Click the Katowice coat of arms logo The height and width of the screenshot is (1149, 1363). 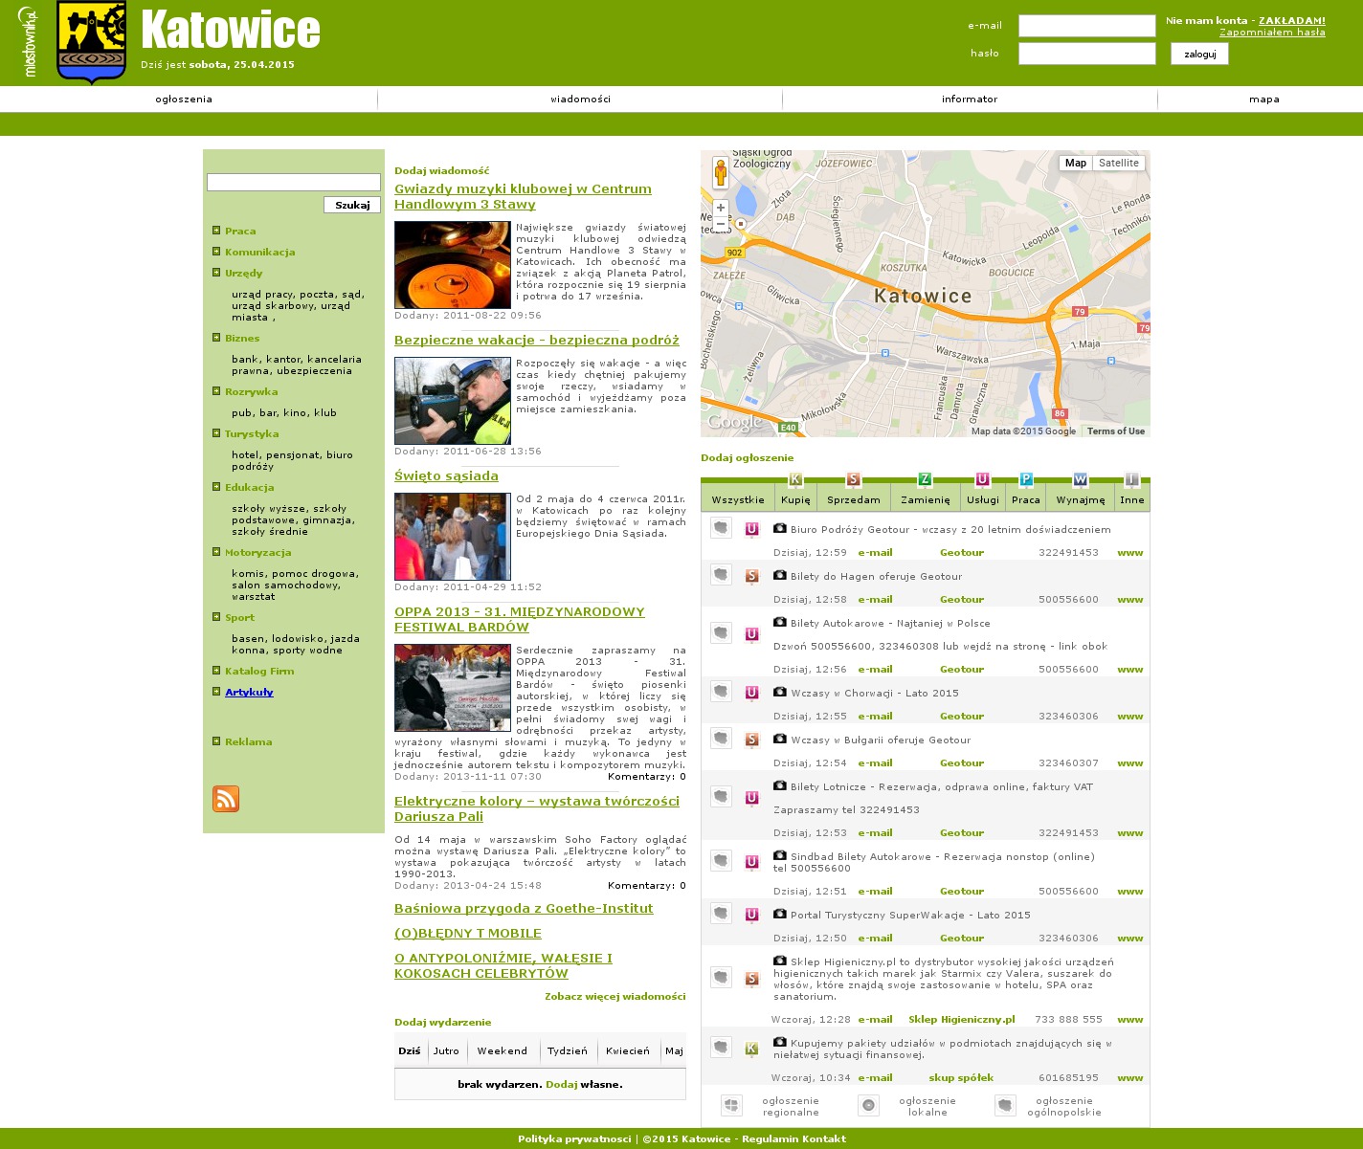[91, 42]
